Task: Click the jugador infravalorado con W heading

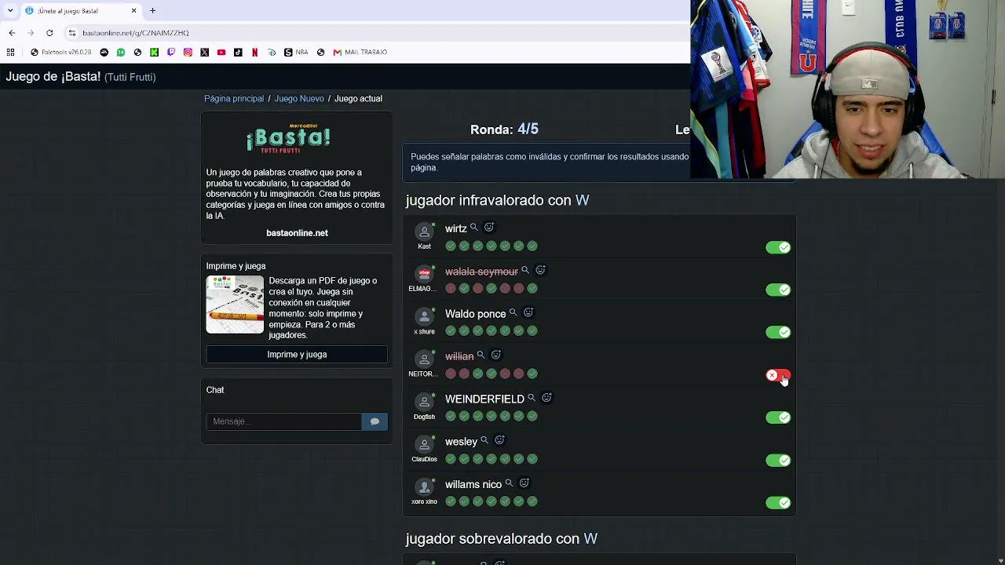Action: (497, 200)
